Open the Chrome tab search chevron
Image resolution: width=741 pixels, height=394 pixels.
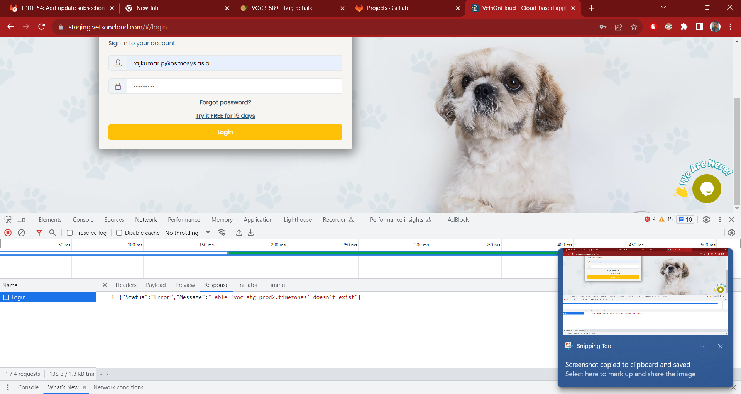click(x=664, y=8)
